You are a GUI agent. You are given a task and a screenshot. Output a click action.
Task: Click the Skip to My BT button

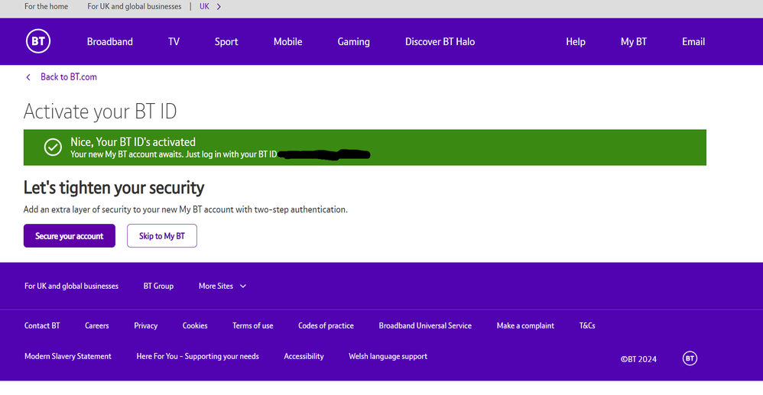pyautogui.click(x=162, y=236)
